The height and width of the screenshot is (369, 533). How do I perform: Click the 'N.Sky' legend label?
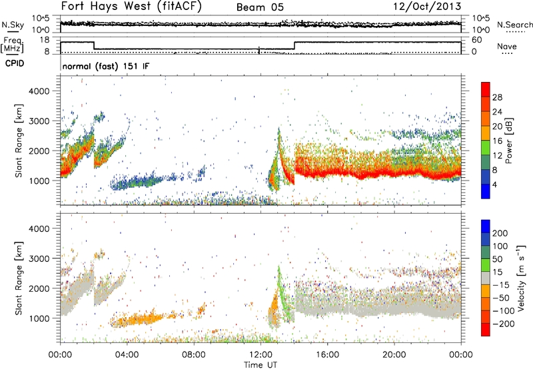click(x=13, y=25)
